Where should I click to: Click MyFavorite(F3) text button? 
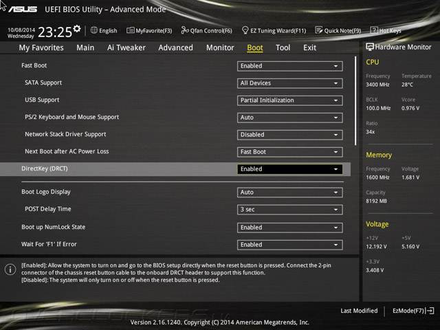[x=154, y=30]
